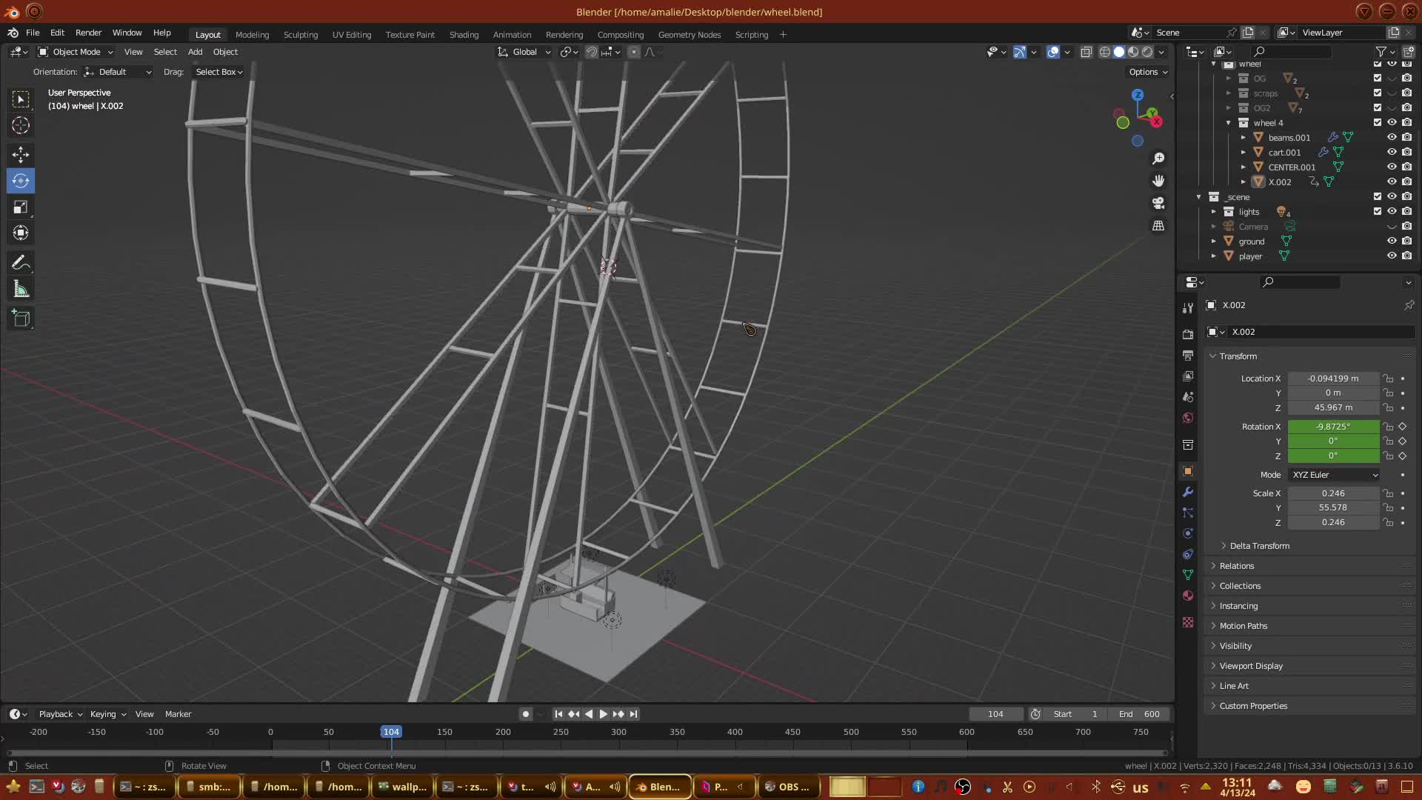Select the Scale tool
Screen dimensions: 1422x800
pyautogui.click(x=21, y=207)
